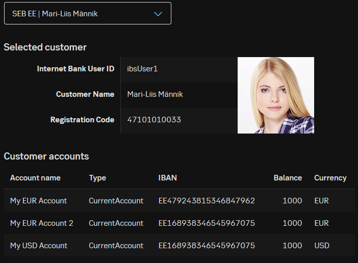Image resolution: width=358 pixels, height=263 pixels.
Task: Select the My EUR Account row name
Action: [x=38, y=201]
